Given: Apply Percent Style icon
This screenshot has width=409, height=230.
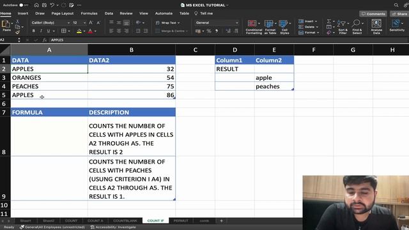Looking at the screenshot, I should (x=209, y=31).
